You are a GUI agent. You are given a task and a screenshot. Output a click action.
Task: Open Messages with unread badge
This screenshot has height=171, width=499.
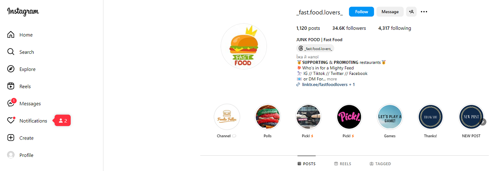(x=11, y=104)
